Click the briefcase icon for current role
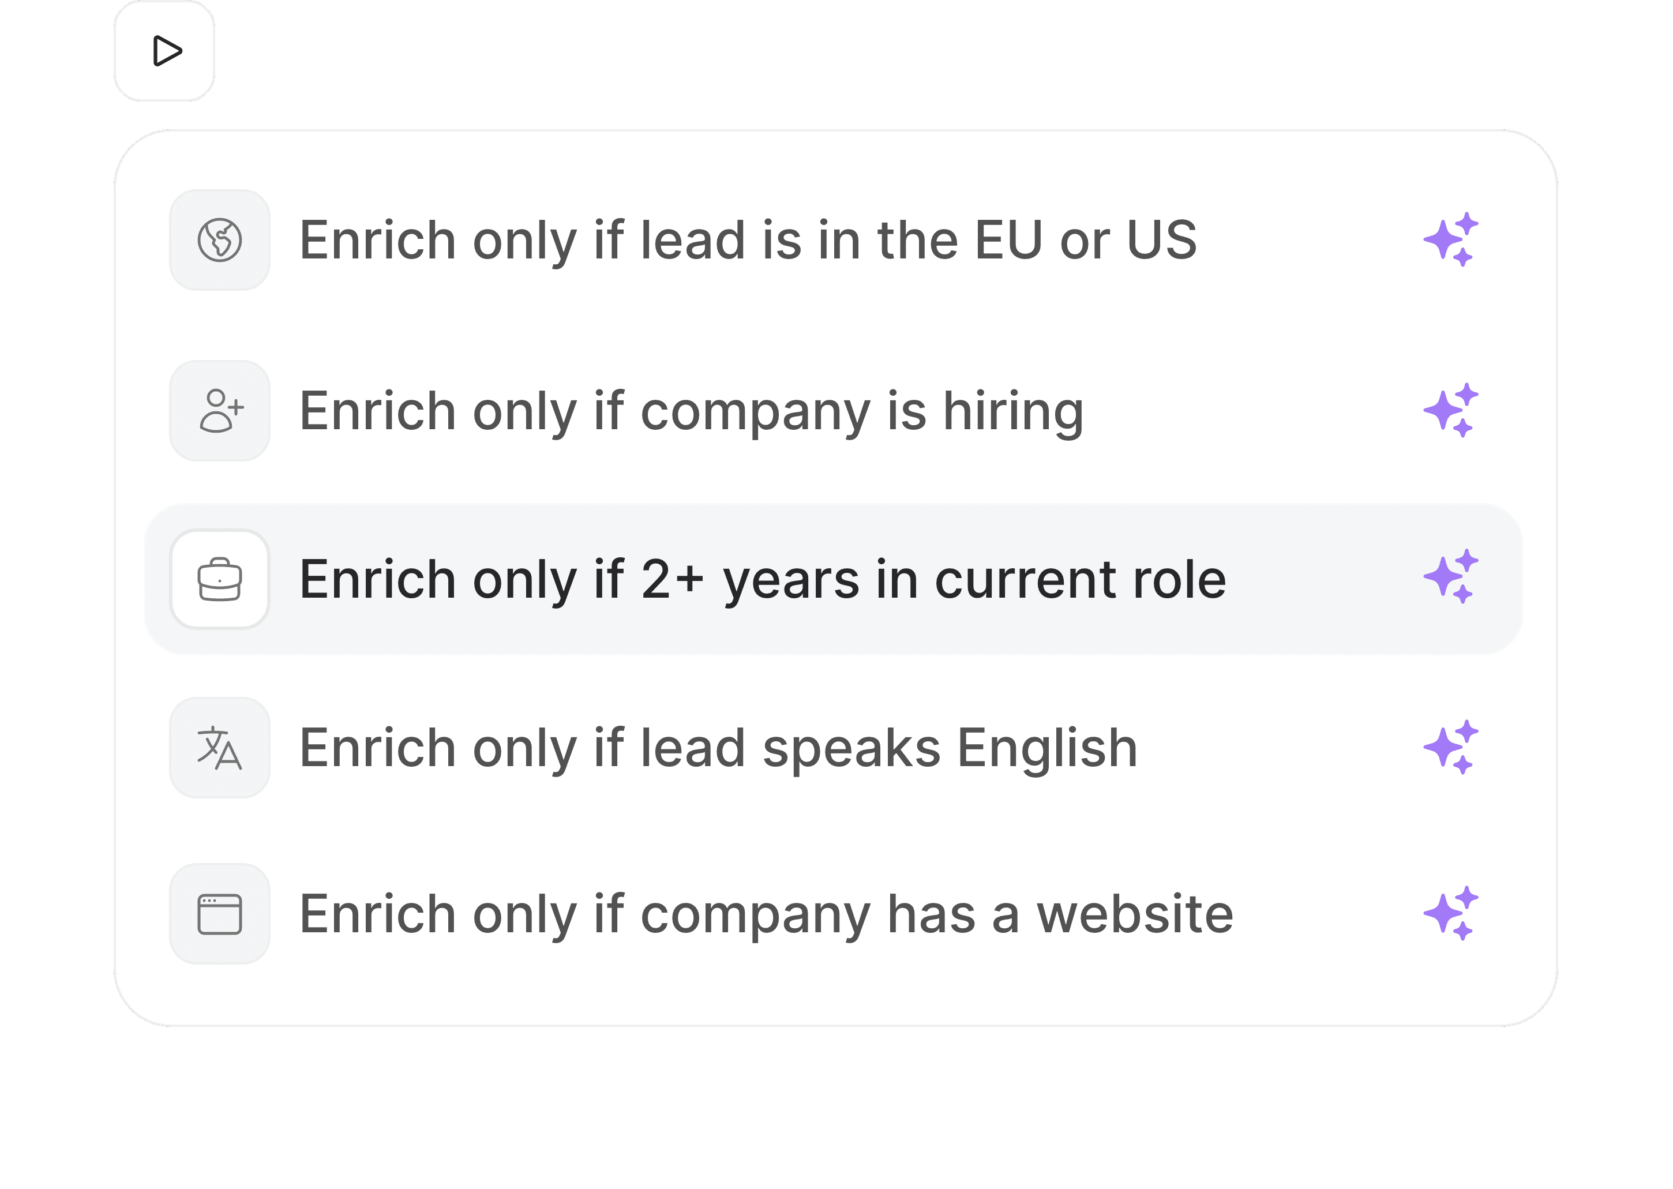The image size is (1673, 1189). pos(220,579)
